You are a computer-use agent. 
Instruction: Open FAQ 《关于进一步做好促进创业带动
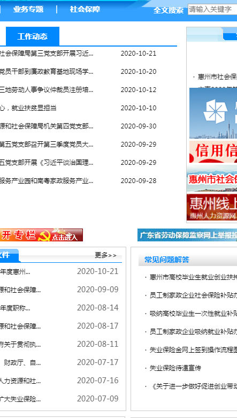click(194, 386)
